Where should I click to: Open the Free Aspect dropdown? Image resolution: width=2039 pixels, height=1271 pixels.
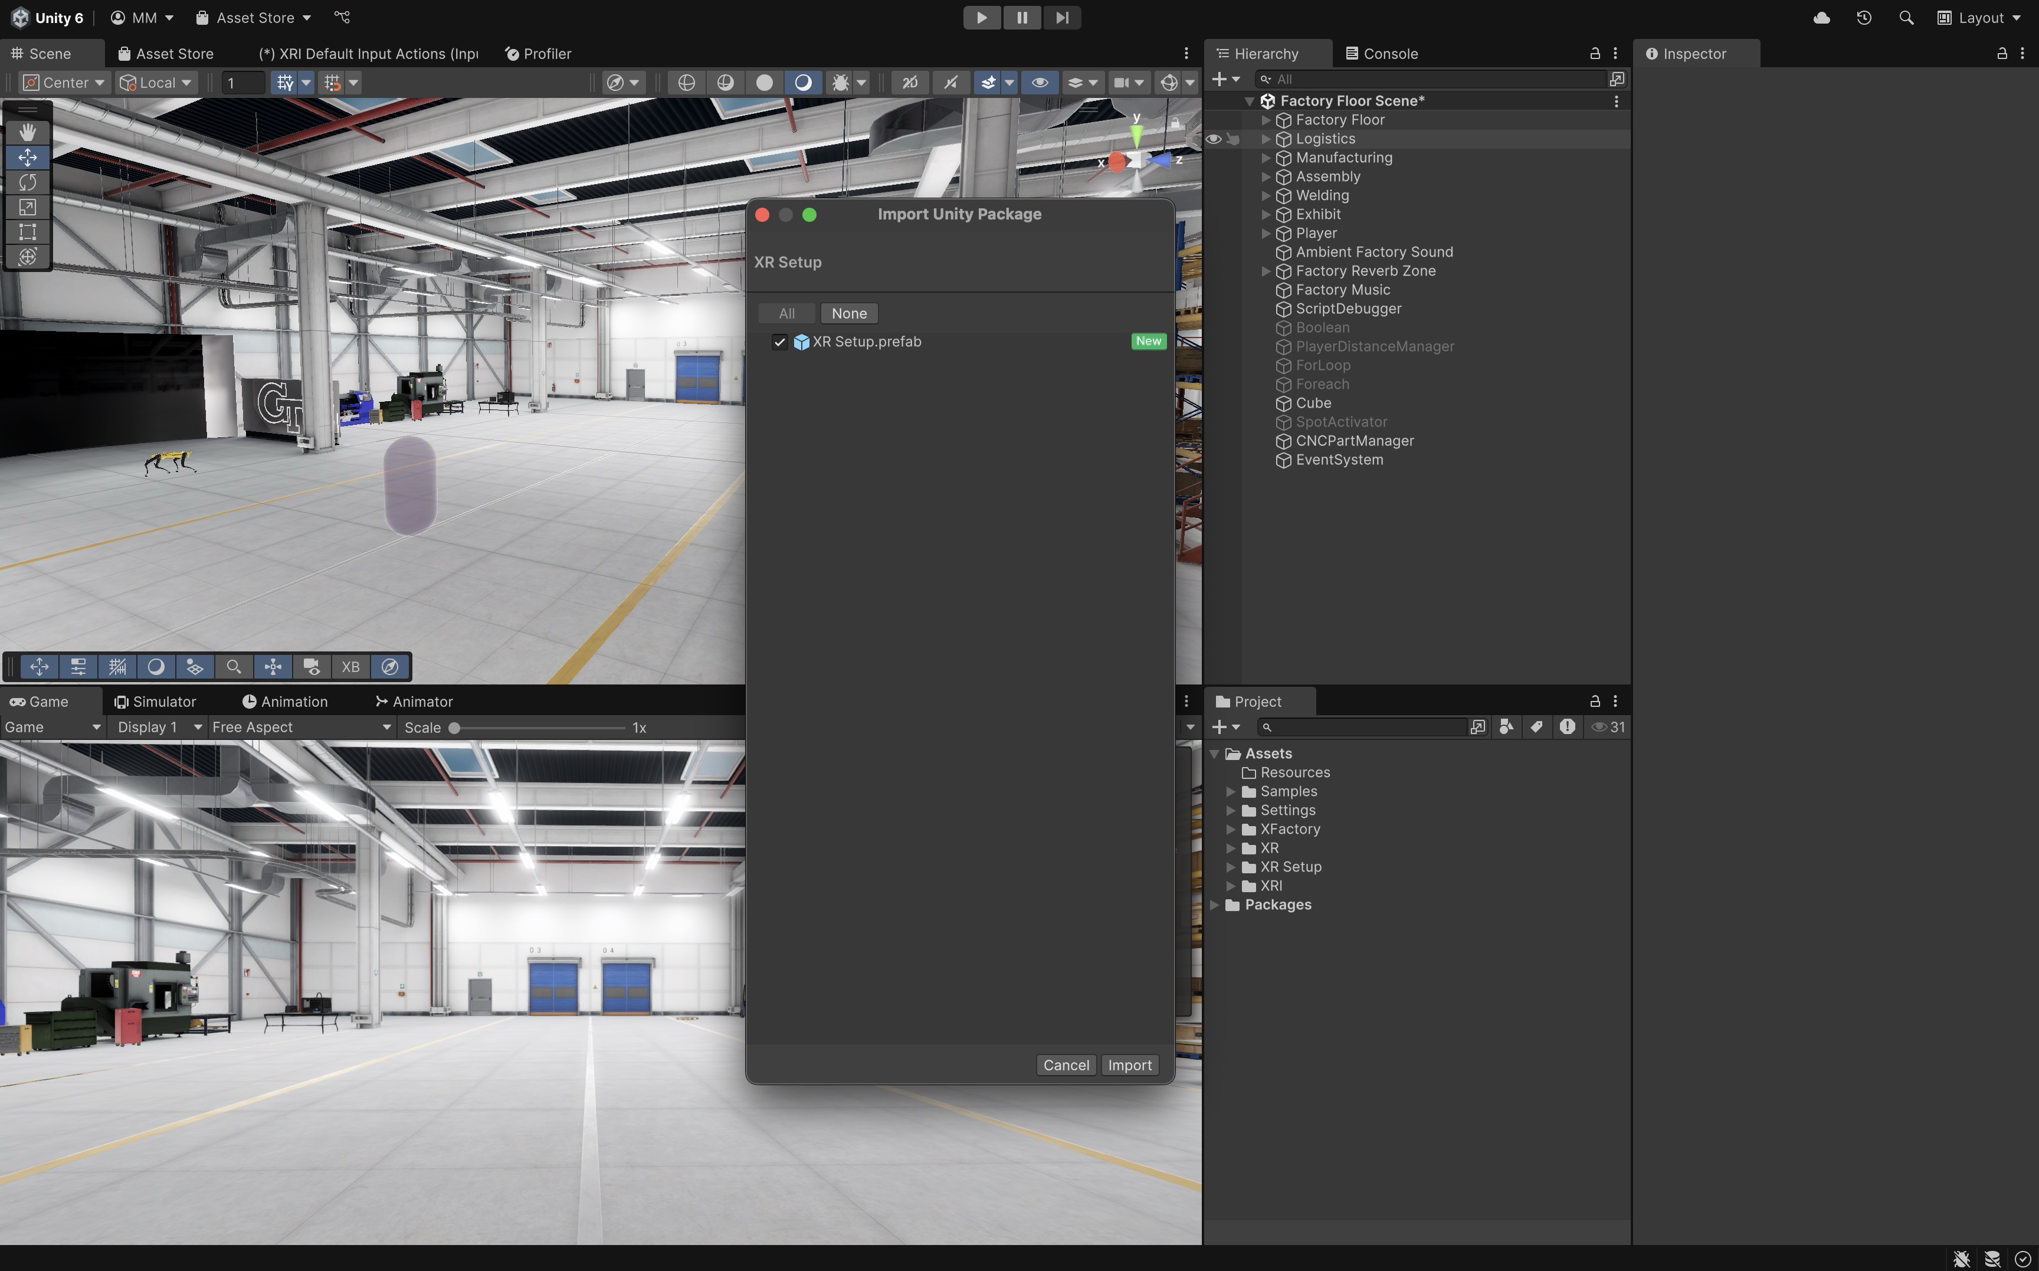pyautogui.click(x=301, y=727)
